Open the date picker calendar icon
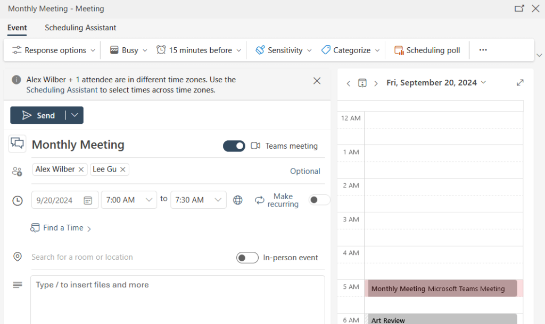The image size is (545, 324). click(x=88, y=200)
